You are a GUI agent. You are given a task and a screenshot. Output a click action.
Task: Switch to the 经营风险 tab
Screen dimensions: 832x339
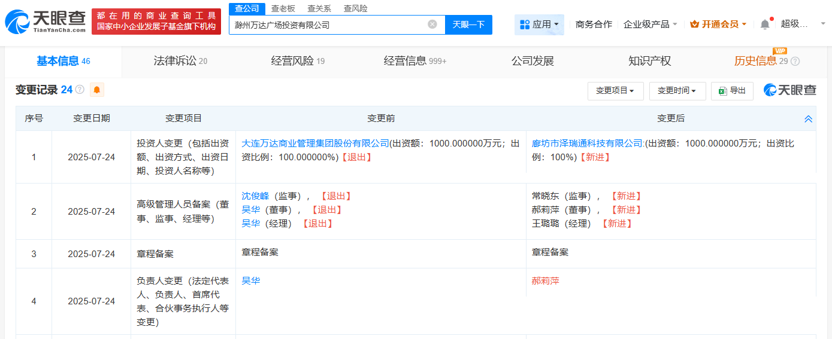click(x=298, y=61)
